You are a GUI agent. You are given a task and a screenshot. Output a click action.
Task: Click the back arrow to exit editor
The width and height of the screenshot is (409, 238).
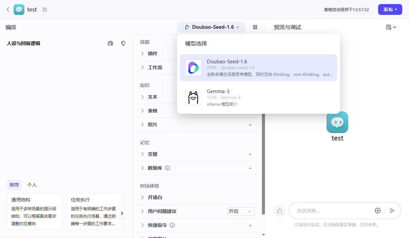(x=7, y=9)
